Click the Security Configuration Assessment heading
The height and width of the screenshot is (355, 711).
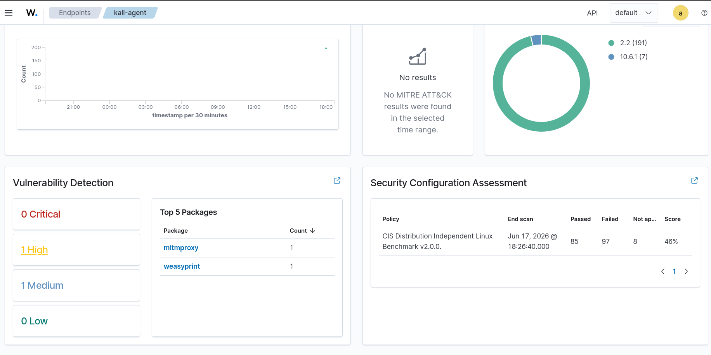[449, 183]
